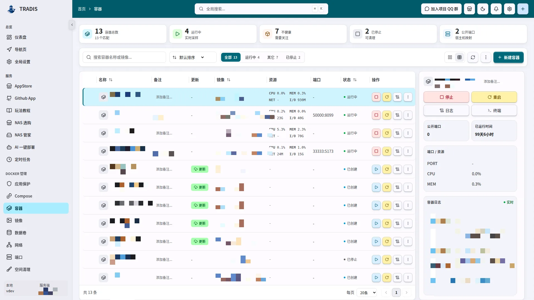
Task: Open Compose in the sidebar
Action: 36,196
